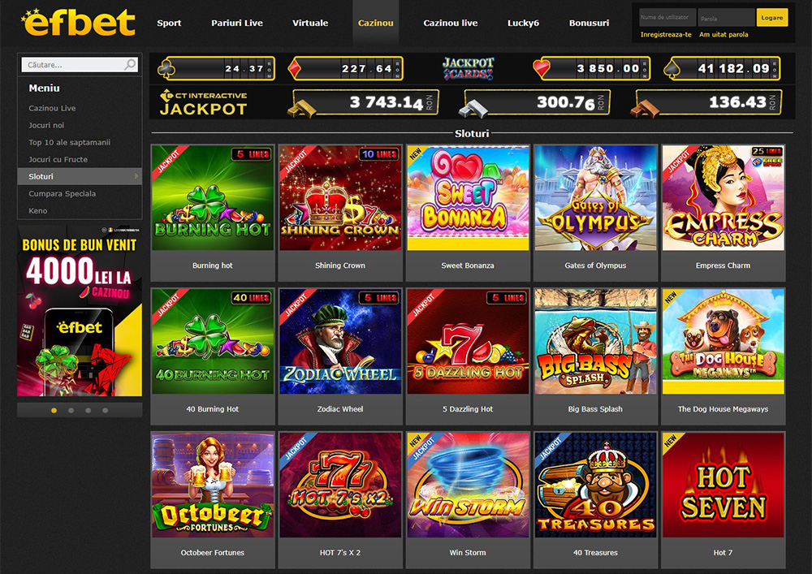This screenshot has width=812, height=574.
Task: Click the red heart jackpot icon
Action: tap(542, 68)
